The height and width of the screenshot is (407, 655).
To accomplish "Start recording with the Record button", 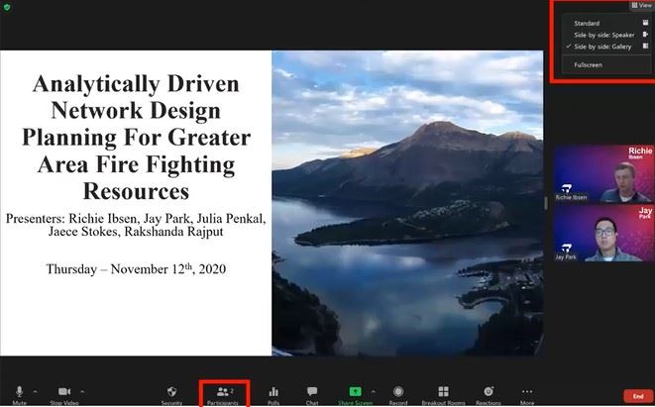I will [398, 395].
